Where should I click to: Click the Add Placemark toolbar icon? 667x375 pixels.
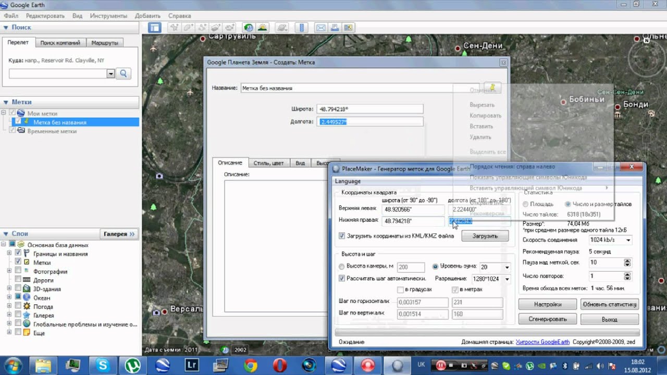174,28
